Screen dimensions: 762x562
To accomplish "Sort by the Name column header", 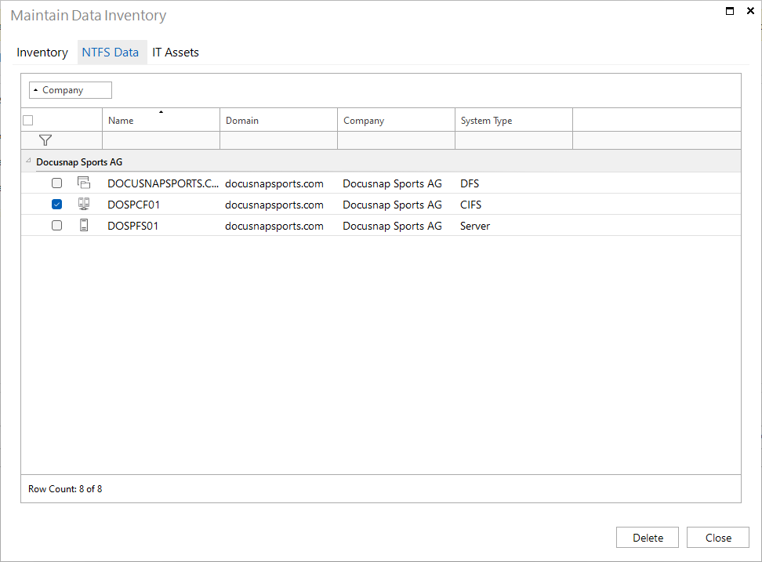I will pos(161,119).
